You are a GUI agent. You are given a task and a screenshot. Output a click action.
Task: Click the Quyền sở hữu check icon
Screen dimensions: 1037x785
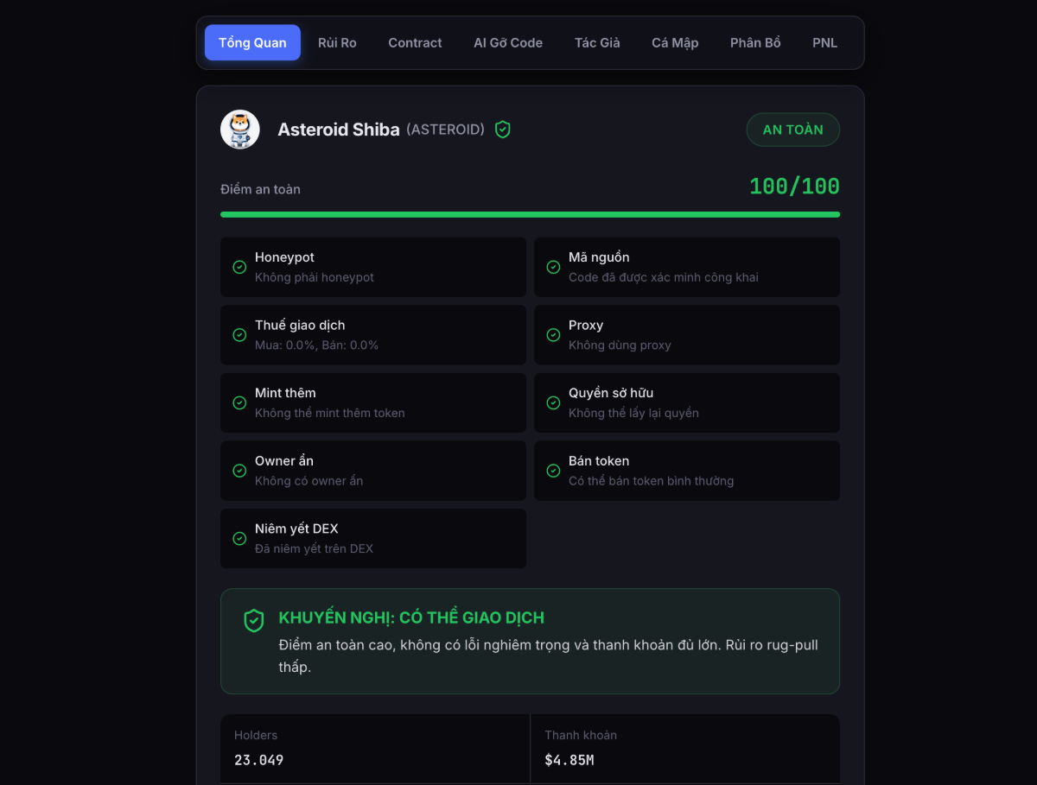pyautogui.click(x=553, y=402)
